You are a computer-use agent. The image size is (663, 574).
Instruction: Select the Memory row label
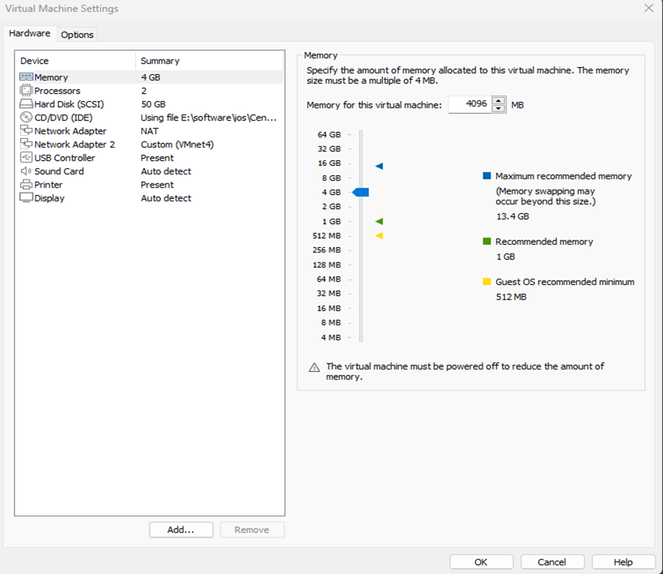pos(51,78)
